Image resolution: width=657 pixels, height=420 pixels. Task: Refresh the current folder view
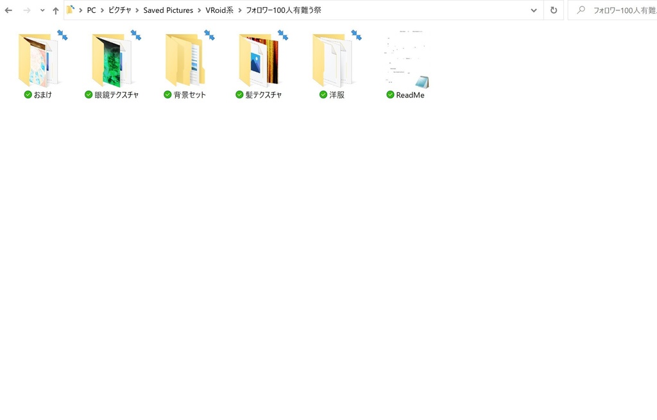click(x=554, y=10)
